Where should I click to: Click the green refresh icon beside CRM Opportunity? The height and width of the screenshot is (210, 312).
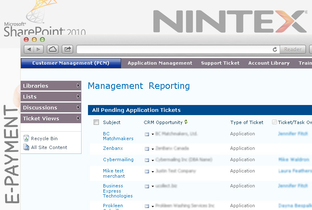pyautogui.click(x=186, y=122)
